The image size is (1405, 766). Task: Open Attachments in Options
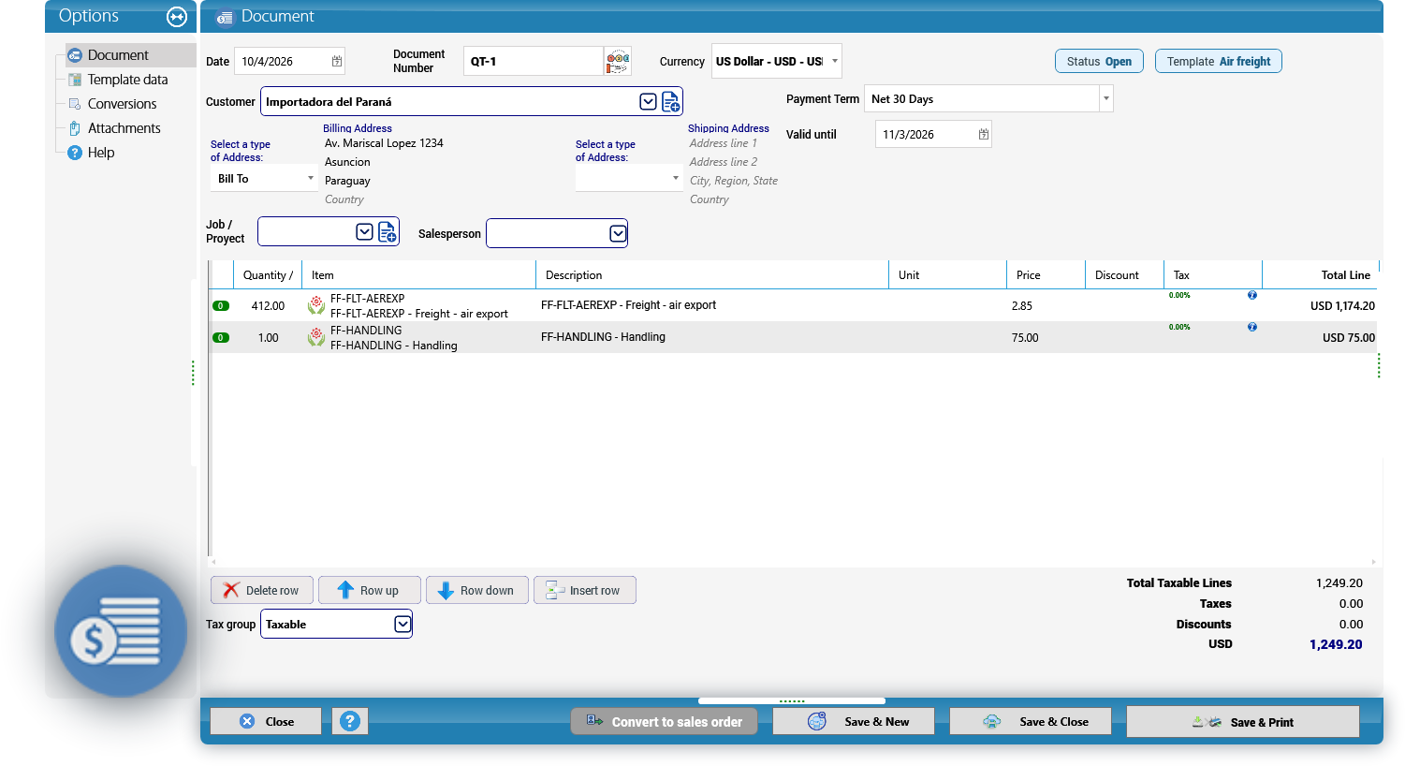click(x=124, y=128)
